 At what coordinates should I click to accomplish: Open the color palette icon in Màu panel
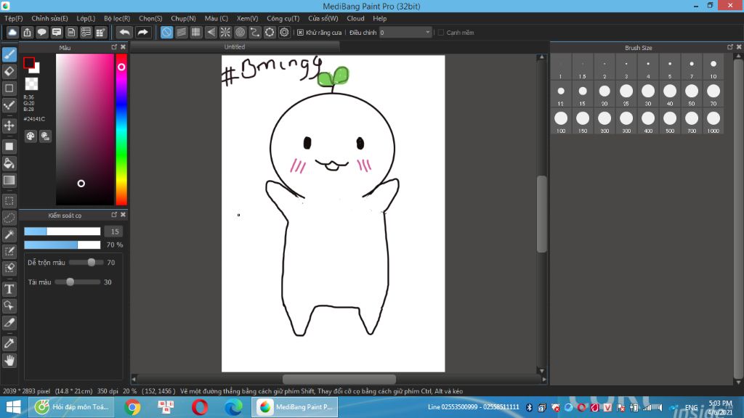pos(31,136)
